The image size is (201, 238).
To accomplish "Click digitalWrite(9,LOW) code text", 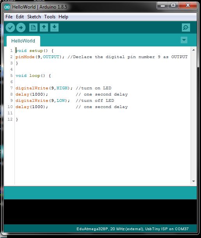I will point(43,101).
